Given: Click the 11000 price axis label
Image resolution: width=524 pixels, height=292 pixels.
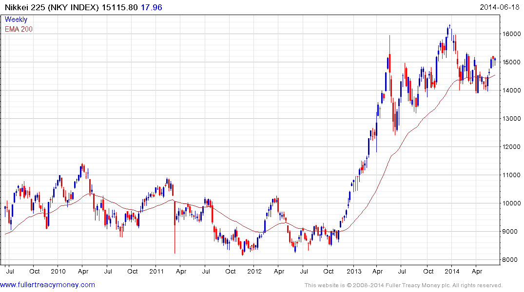Looking at the screenshot, I should (x=511, y=175).
